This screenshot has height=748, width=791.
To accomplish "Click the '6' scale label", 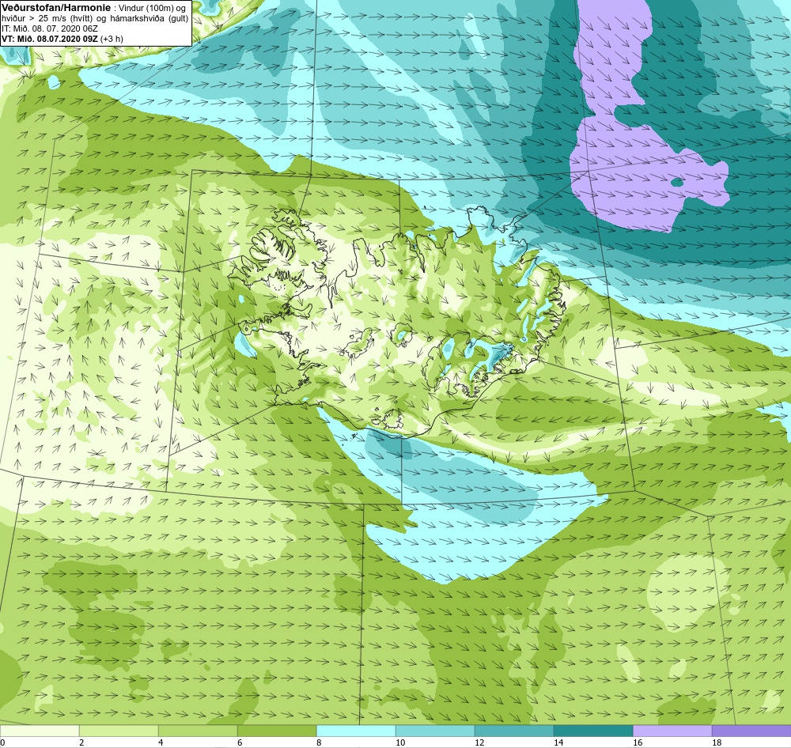I will 240,742.
